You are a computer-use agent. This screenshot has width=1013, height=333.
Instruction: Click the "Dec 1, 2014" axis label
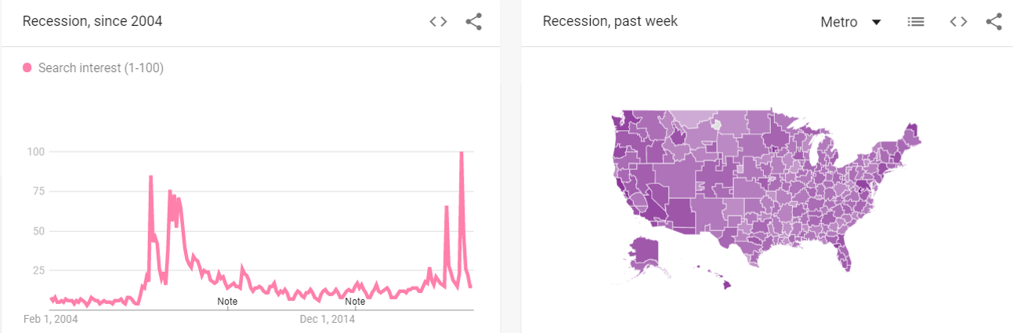pos(327,319)
